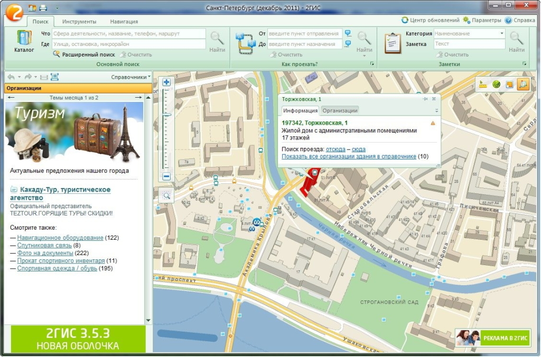
Task: Go to next Темы месяца with right arrow
Action: (x=138, y=98)
